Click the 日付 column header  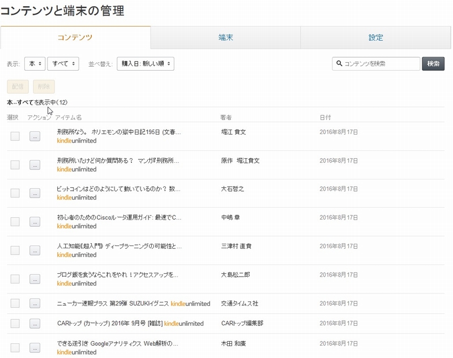pos(325,118)
